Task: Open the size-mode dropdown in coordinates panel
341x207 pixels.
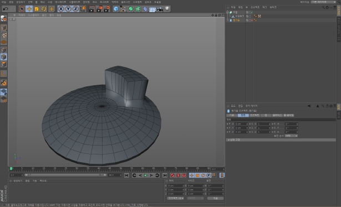Action: point(195,198)
